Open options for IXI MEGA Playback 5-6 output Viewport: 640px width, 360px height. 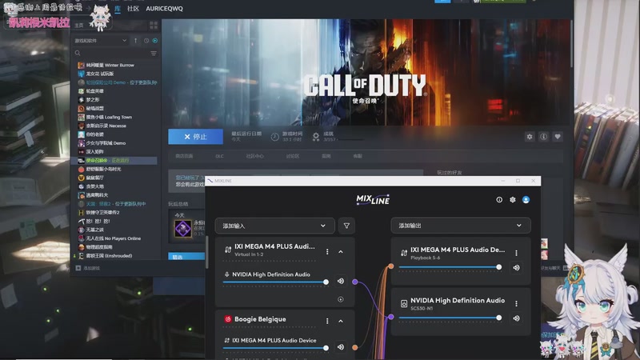(516, 253)
